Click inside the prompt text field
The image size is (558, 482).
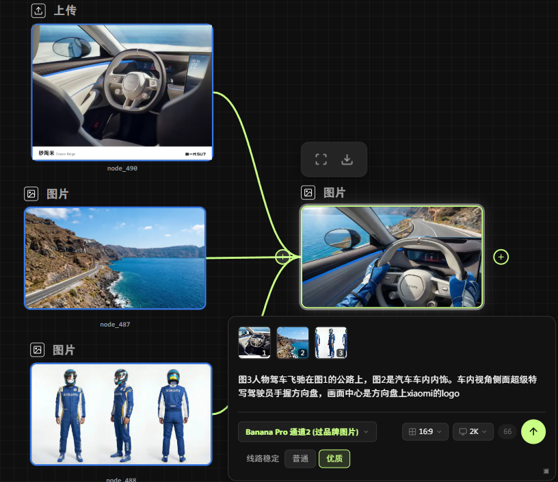pyautogui.click(x=390, y=386)
